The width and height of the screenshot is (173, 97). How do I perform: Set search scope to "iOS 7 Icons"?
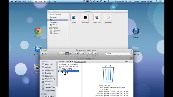(80, 62)
